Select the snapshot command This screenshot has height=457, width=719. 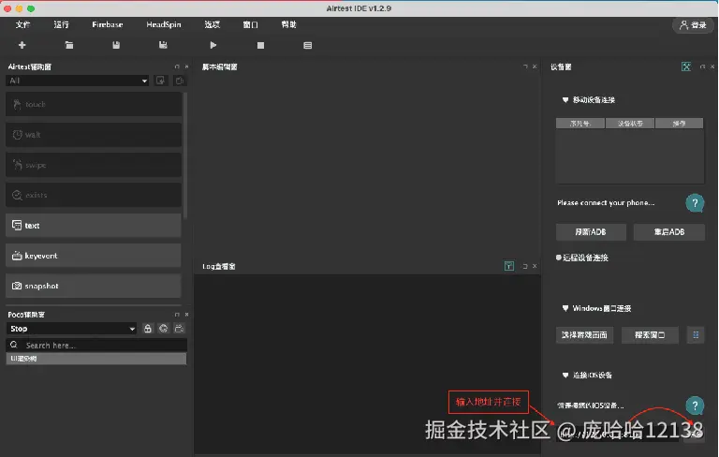tap(93, 286)
